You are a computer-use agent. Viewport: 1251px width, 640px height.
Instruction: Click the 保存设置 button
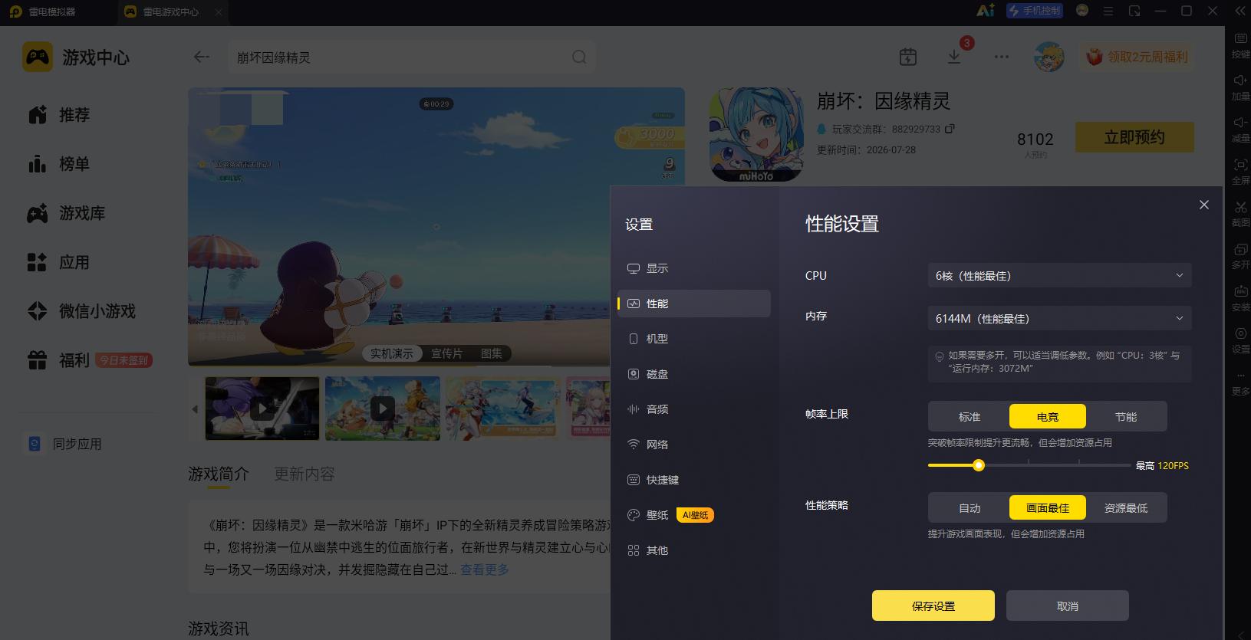(933, 606)
